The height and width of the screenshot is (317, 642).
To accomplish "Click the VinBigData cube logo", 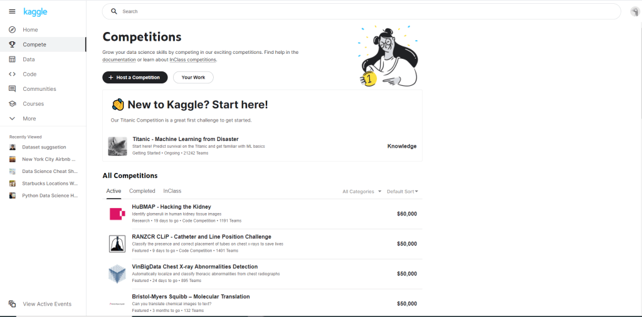I will (x=117, y=274).
